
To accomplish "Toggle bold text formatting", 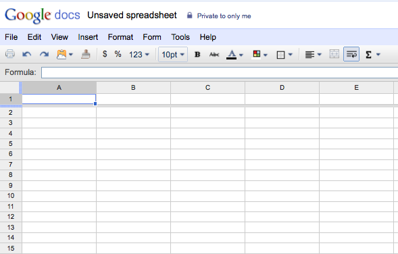I will coord(197,54).
